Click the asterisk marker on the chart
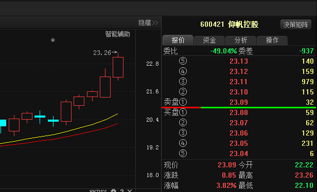This screenshot has height=192, width=317. pyautogui.click(x=53, y=40)
